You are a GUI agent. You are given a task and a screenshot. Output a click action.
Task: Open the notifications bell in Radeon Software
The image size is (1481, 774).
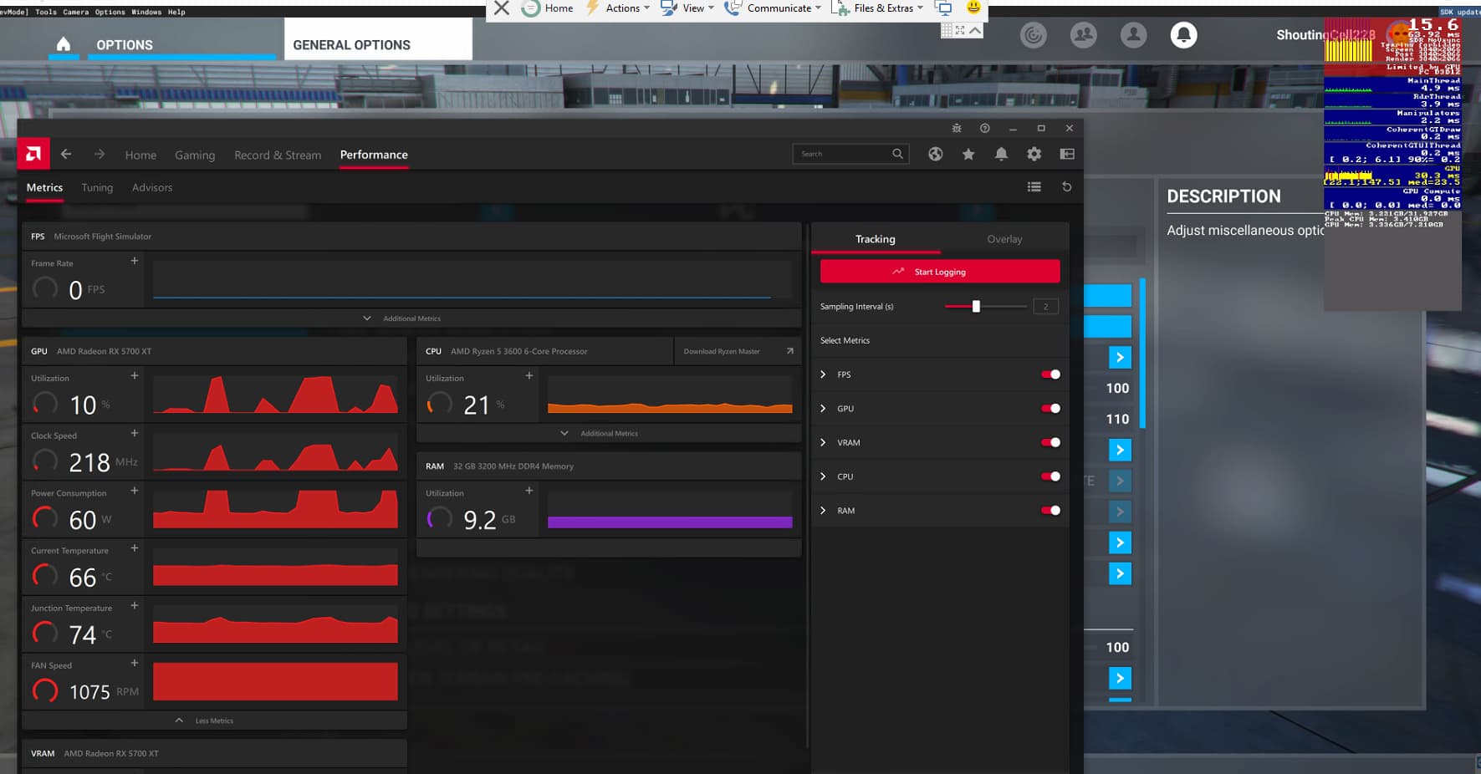pyautogui.click(x=1001, y=154)
